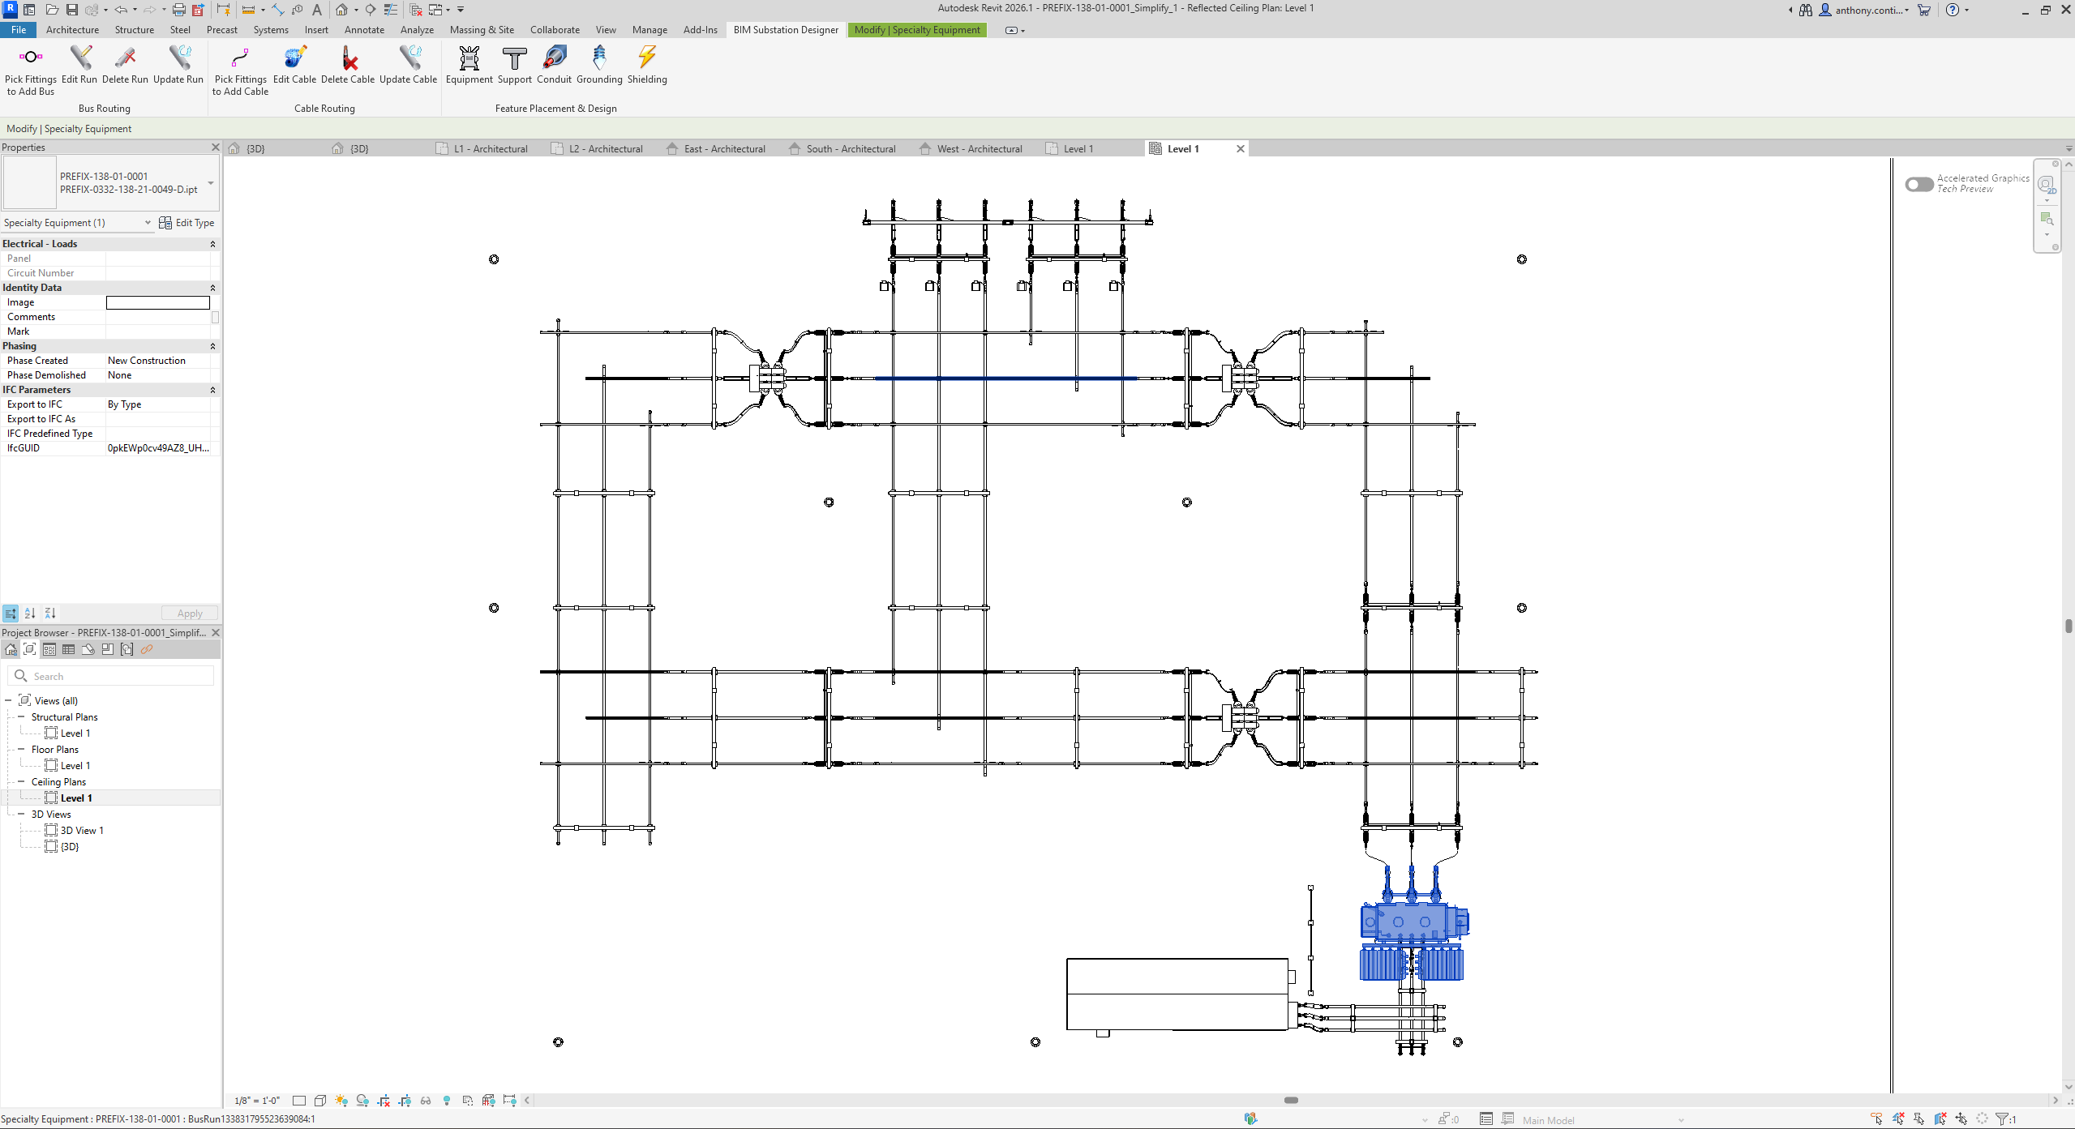2075x1129 pixels.
Task: Open the Specialty Equipment filter dropdown
Action: click(148, 222)
